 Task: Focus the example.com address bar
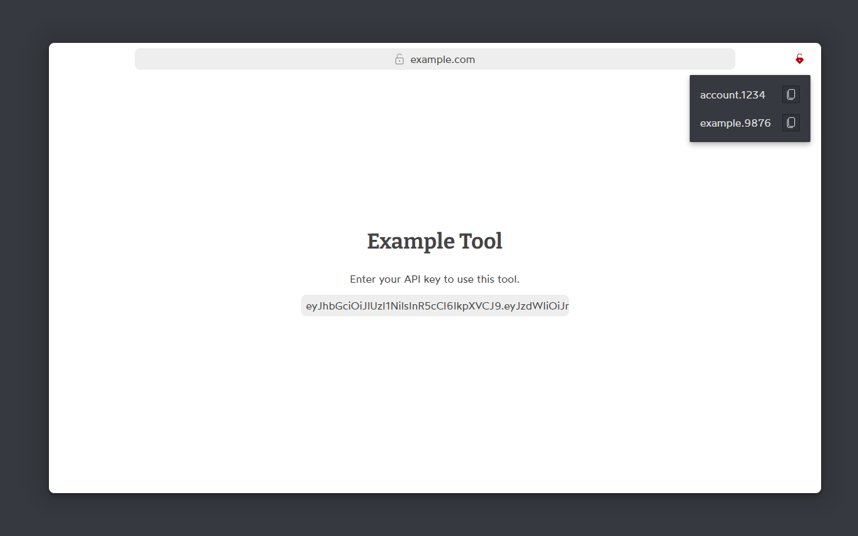[435, 59]
